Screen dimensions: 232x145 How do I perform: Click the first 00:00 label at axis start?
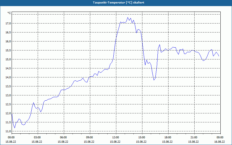(x=12, y=137)
